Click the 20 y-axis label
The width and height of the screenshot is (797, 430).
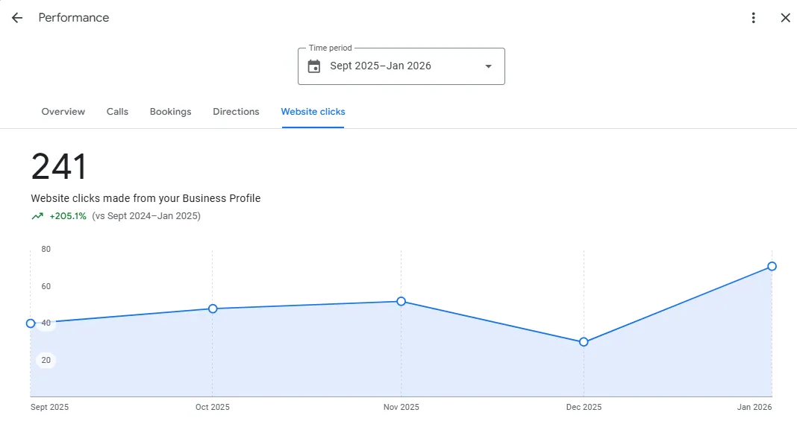[x=46, y=361]
